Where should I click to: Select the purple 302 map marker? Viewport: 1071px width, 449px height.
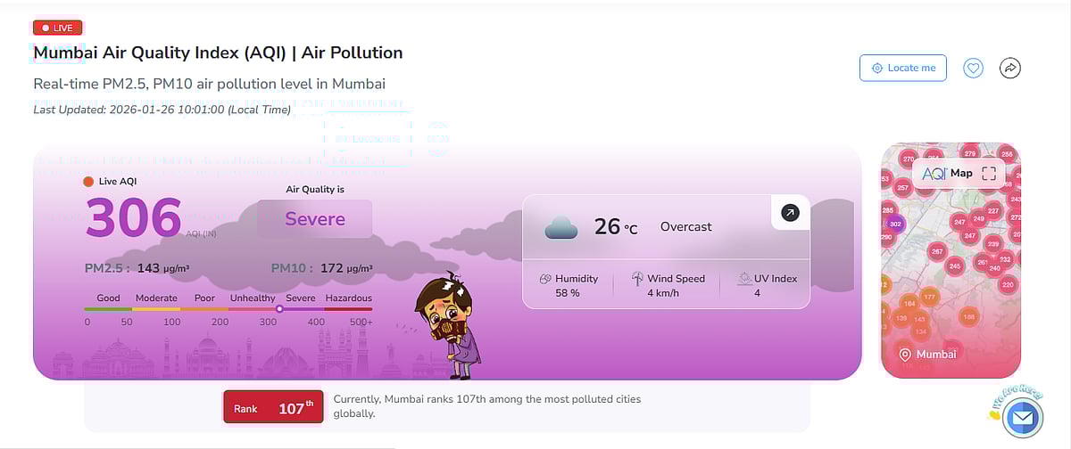895,224
